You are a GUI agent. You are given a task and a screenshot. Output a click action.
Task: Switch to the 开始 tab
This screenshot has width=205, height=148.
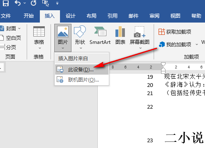point(29,16)
